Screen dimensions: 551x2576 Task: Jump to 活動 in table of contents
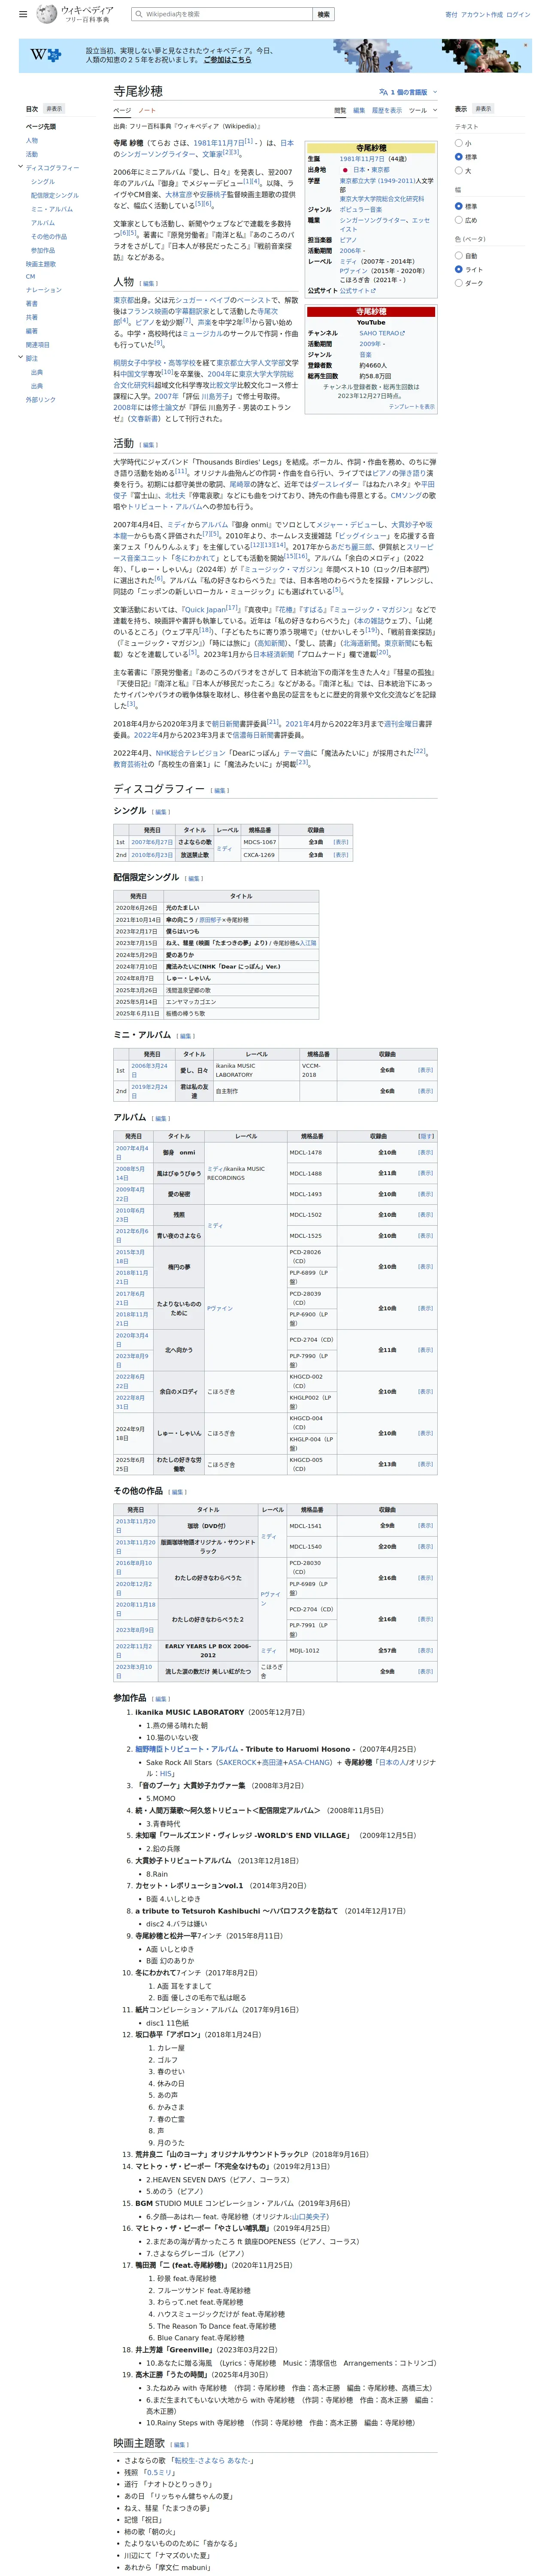tap(32, 154)
